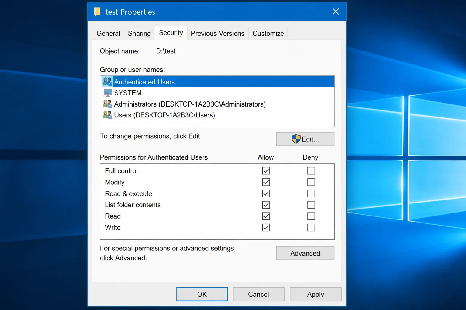The width and height of the screenshot is (466, 310).
Task: Select Users (DESKTOP-1A2B3C\Users) entry
Action: 217,115
